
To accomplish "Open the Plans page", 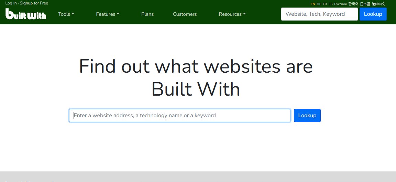I will point(147,14).
